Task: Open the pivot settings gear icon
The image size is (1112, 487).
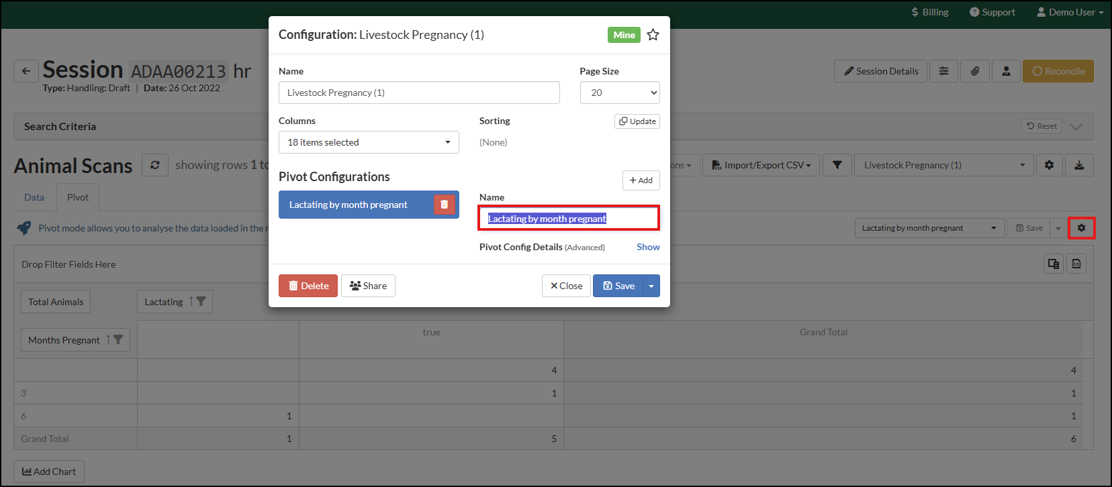Action: pyautogui.click(x=1081, y=228)
